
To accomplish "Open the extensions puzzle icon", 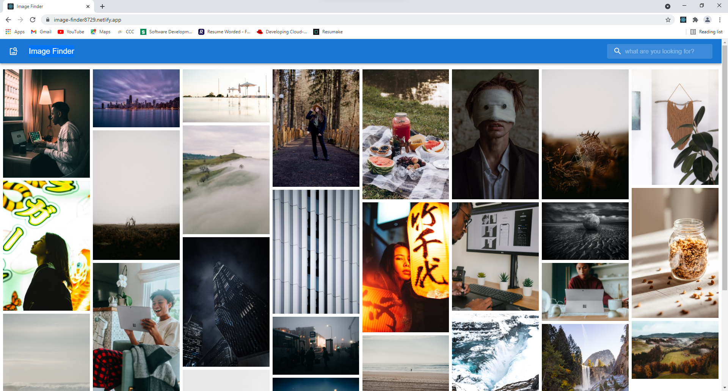I will click(695, 20).
